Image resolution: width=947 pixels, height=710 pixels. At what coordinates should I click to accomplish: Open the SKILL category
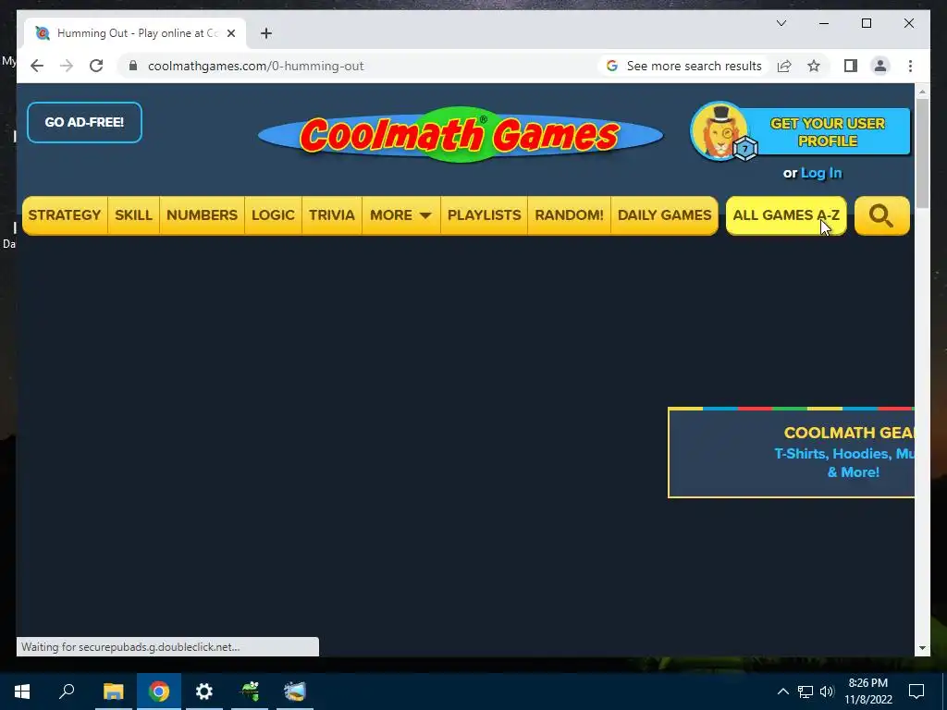tap(133, 215)
